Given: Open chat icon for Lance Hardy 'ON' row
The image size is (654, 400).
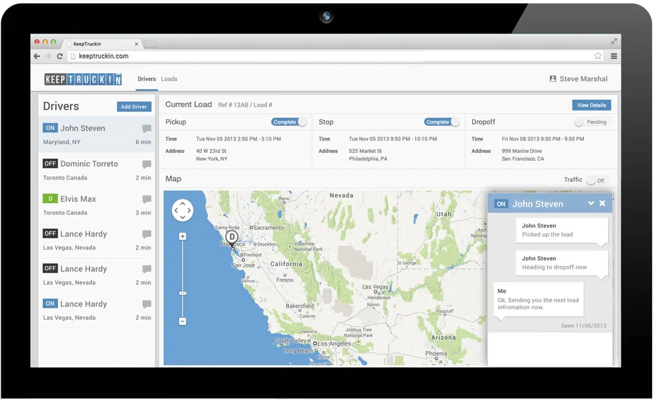Looking at the screenshot, I should (x=146, y=304).
